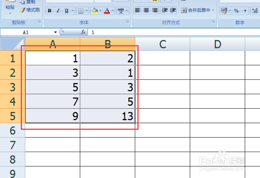260x178 pixels.
Task: Select row 1 header
Action: [x=13, y=58]
